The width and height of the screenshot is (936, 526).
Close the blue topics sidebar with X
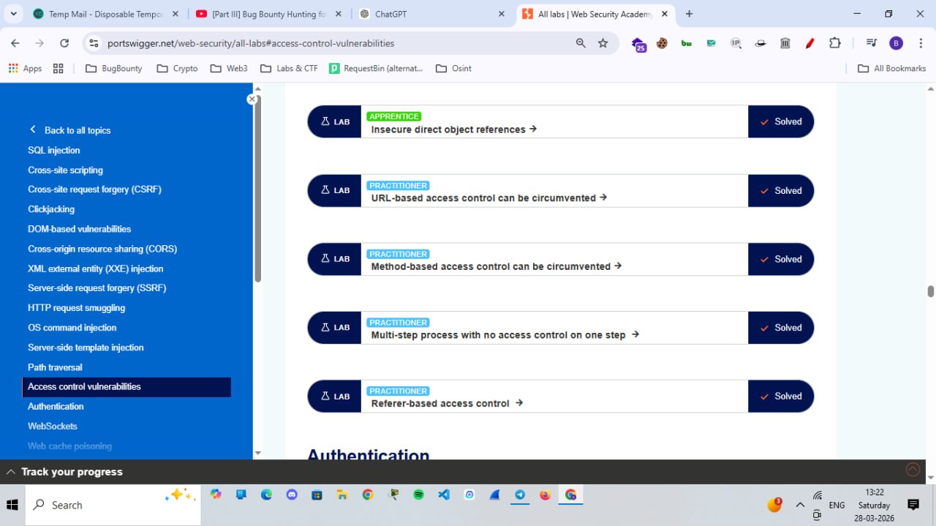tap(252, 99)
